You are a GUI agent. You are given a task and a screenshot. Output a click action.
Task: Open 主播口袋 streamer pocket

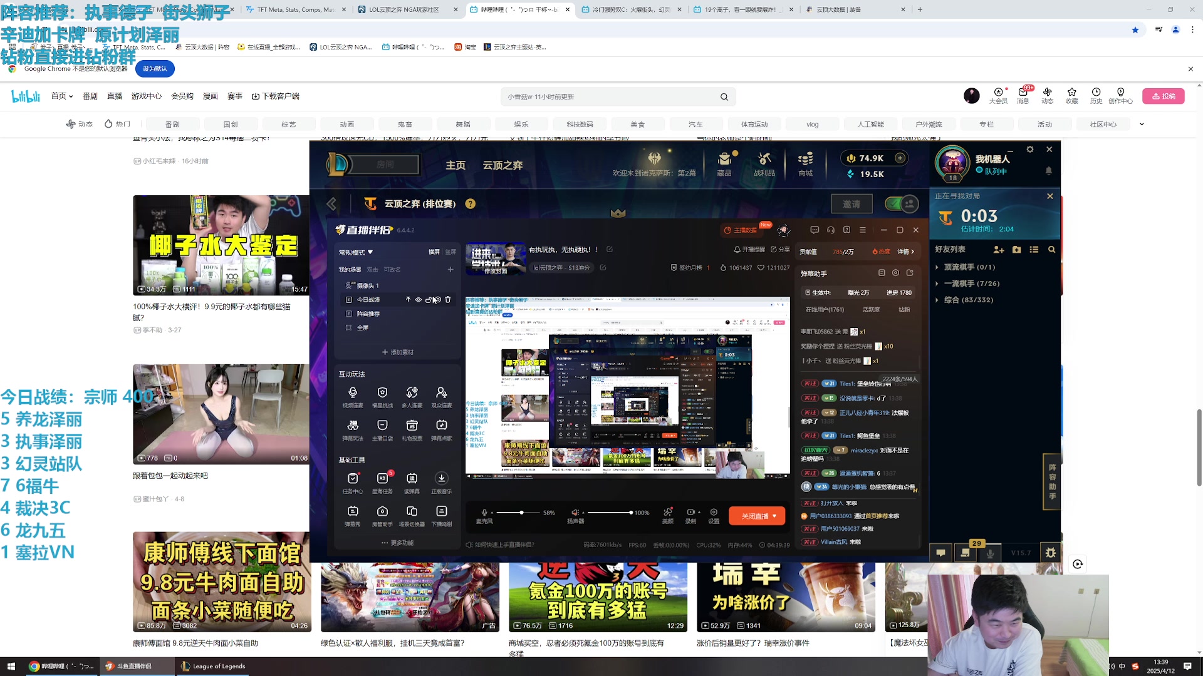tap(382, 430)
